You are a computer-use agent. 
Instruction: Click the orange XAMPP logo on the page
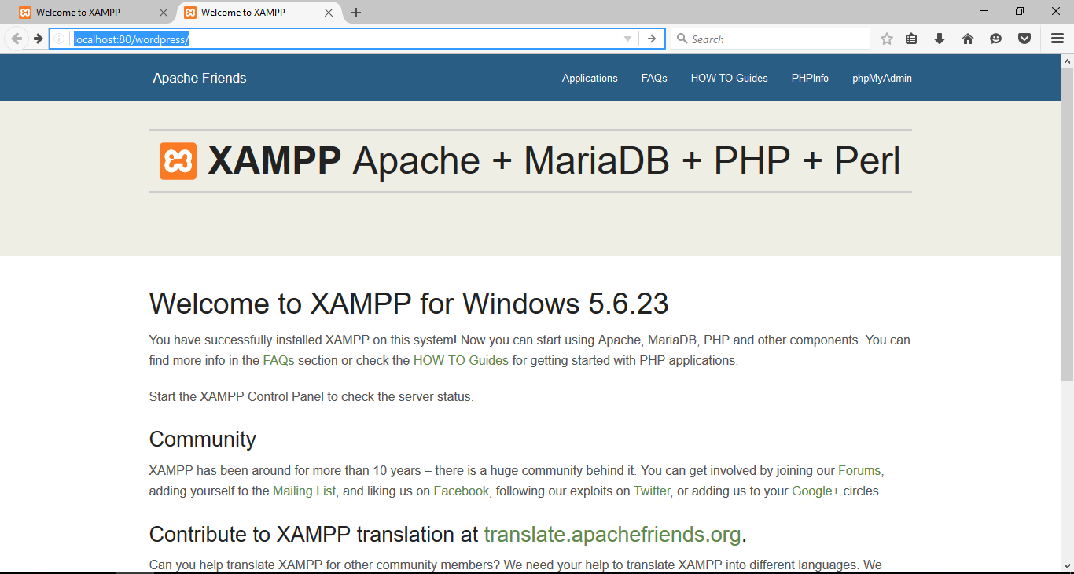(178, 160)
